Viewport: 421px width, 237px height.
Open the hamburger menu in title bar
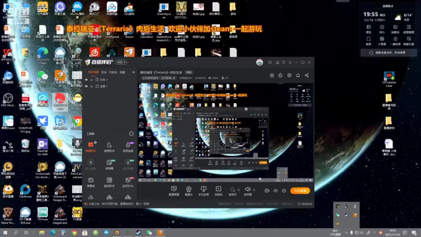pos(290,62)
